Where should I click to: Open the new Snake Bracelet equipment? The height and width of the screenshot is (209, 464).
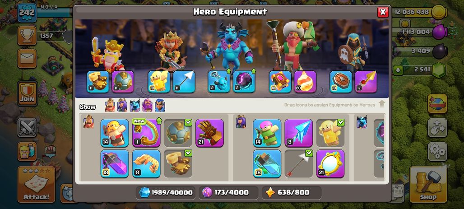[x=146, y=133]
